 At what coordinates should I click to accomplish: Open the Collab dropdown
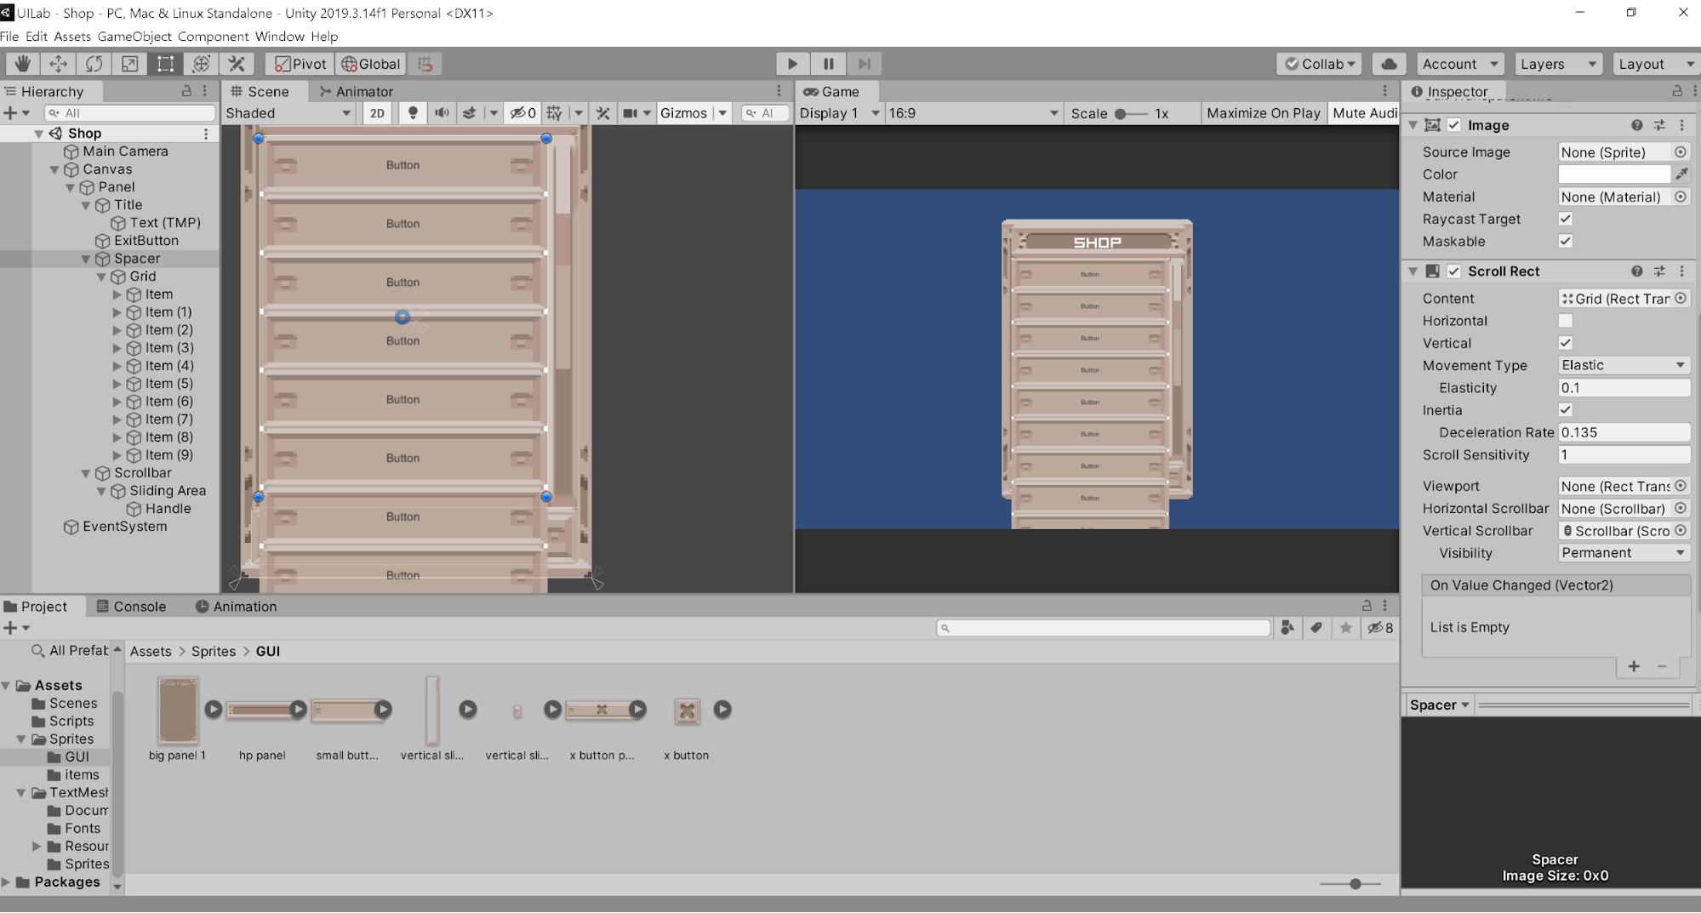[x=1319, y=64]
